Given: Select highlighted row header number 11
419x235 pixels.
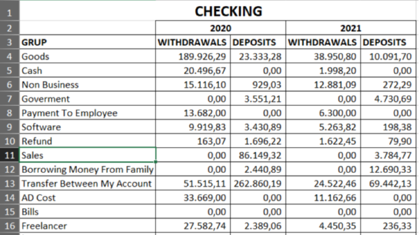Looking at the screenshot, I should (10, 155).
